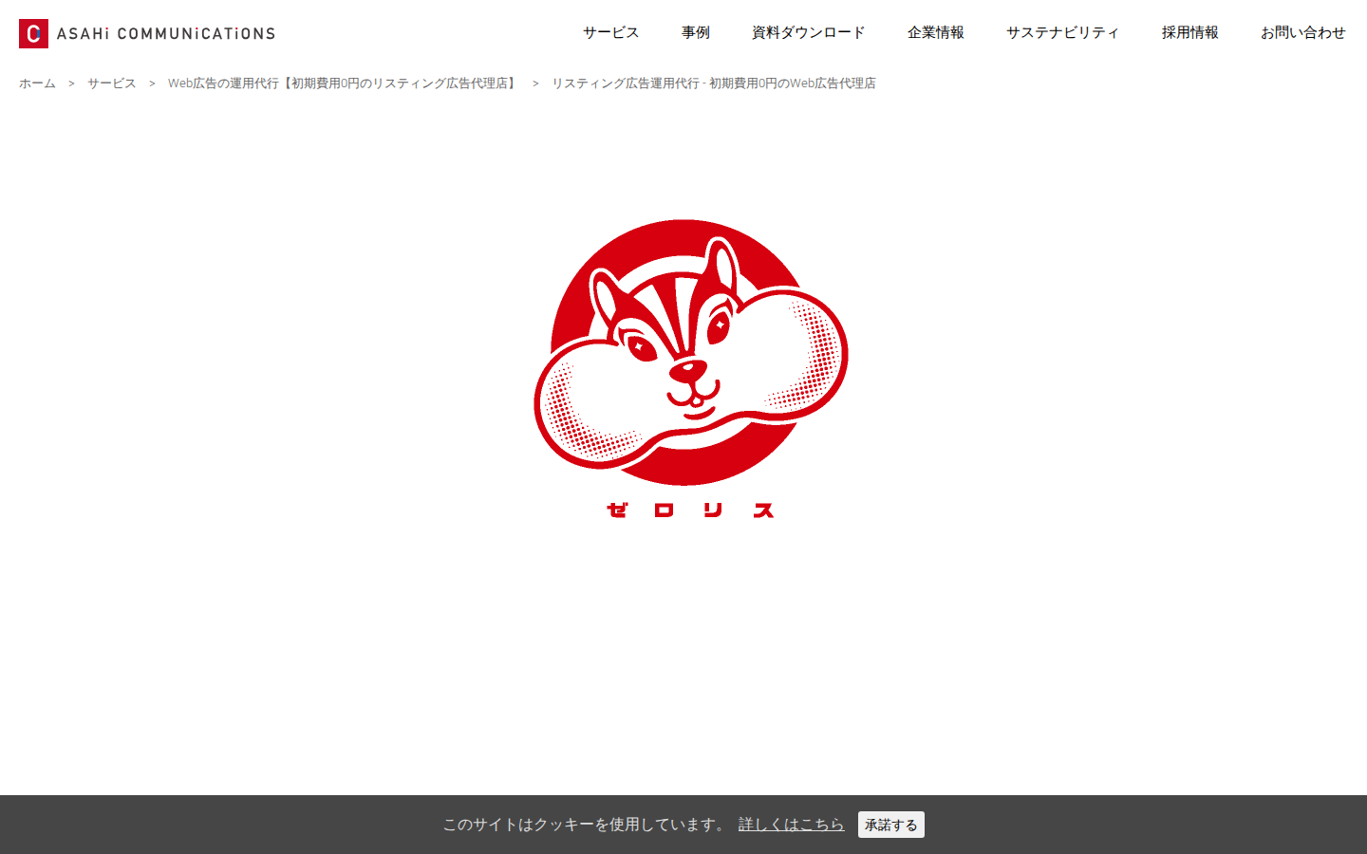This screenshot has width=1367, height=854.
Task: Open the 事例 navigation item
Action: coord(696,32)
